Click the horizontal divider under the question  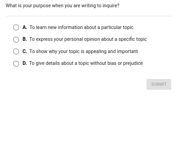click(89, 16)
